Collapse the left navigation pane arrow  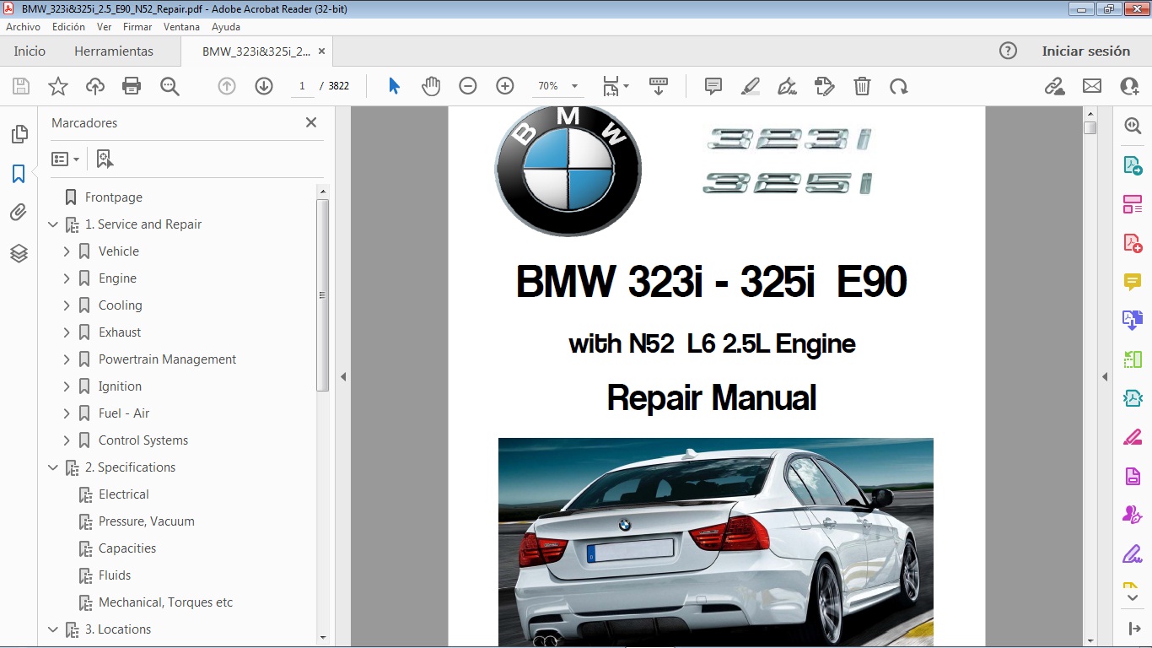343,376
